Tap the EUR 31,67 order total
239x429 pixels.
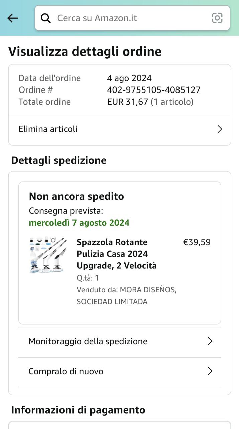[x=127, y=102]
